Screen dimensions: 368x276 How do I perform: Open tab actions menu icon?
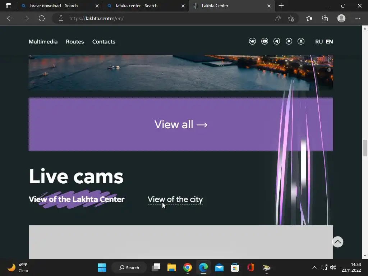9,6
